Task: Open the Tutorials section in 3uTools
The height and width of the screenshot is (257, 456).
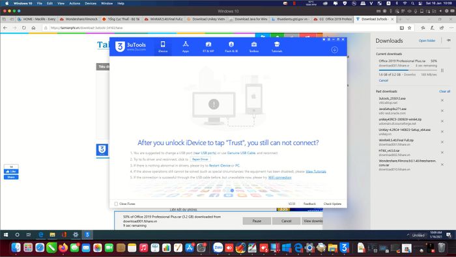Action: [277, 46]
